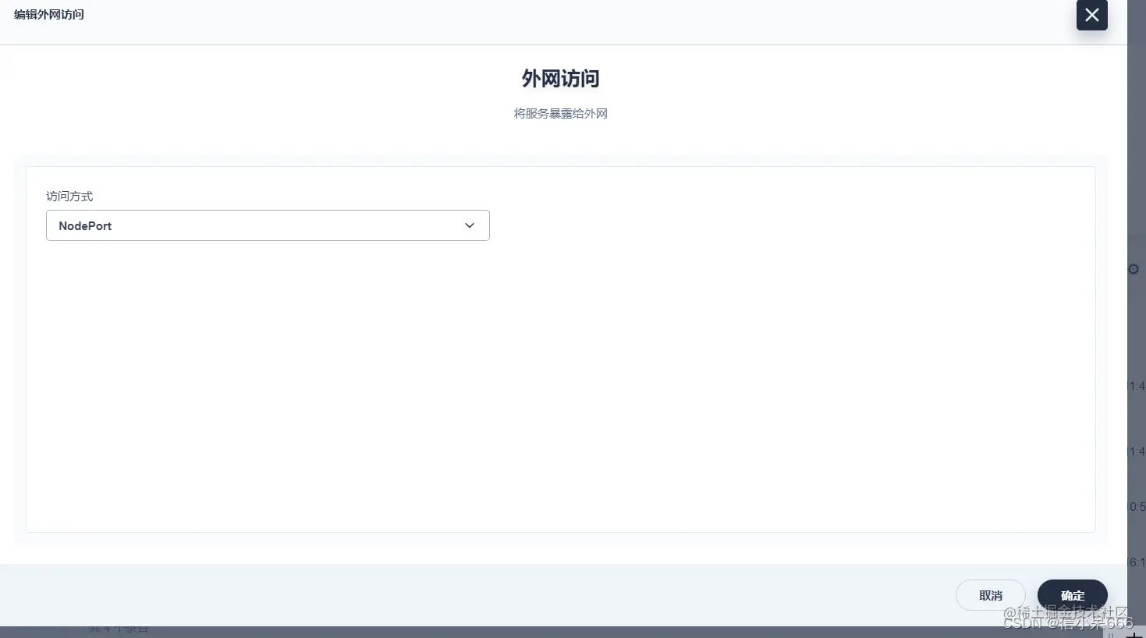Click the settings gear icon on right edge
The width and height of the screenshot is (1146, 638).
tap(1134, 268)
